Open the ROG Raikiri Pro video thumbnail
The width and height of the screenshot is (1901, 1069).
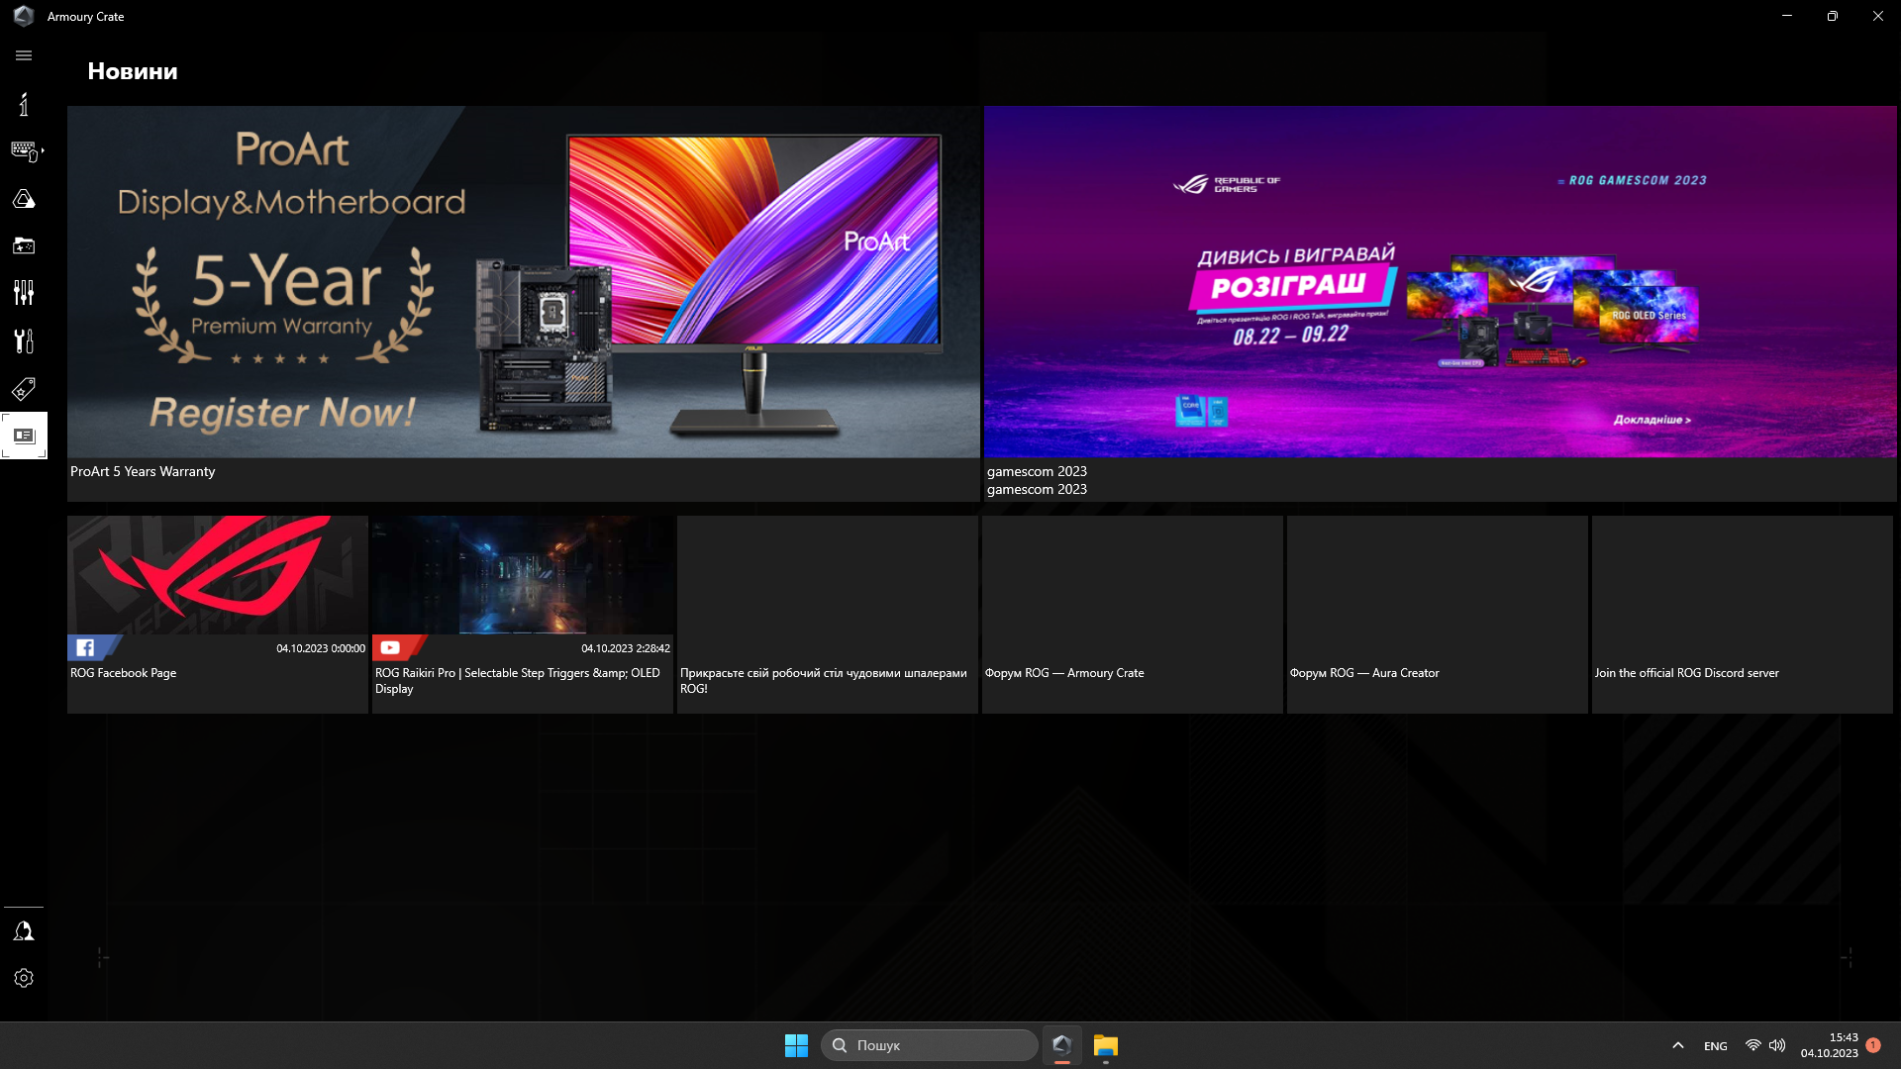(x=523, y=575)
